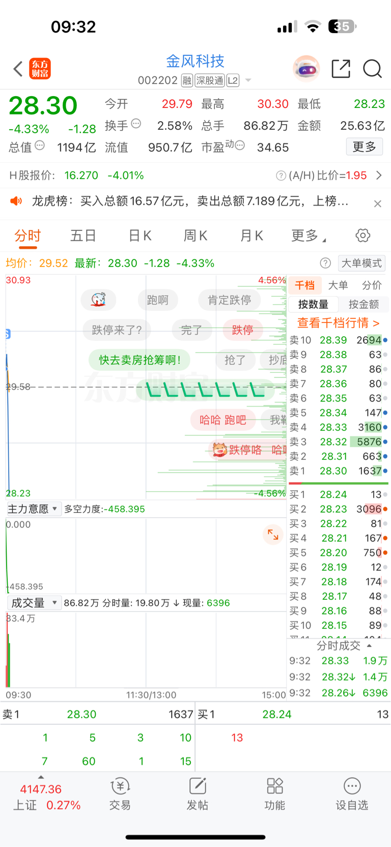The height and width of the screenshot is (847, 391).
Task: Tap 设自选 watchlist icon
Action: (x=352, y=795)
